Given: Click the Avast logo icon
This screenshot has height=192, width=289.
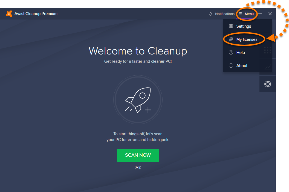Looking at the screenshot, I should (9, 14).
